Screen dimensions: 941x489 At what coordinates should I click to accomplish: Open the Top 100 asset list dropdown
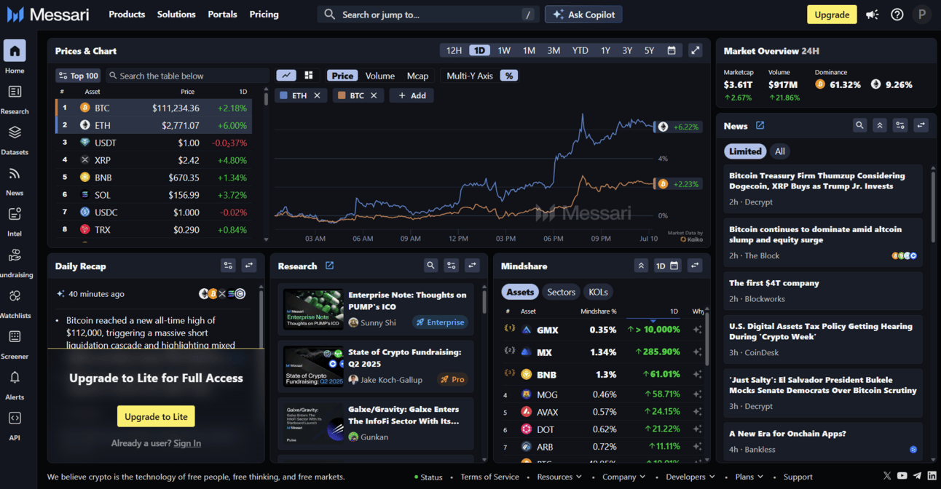tap(78, 76)
